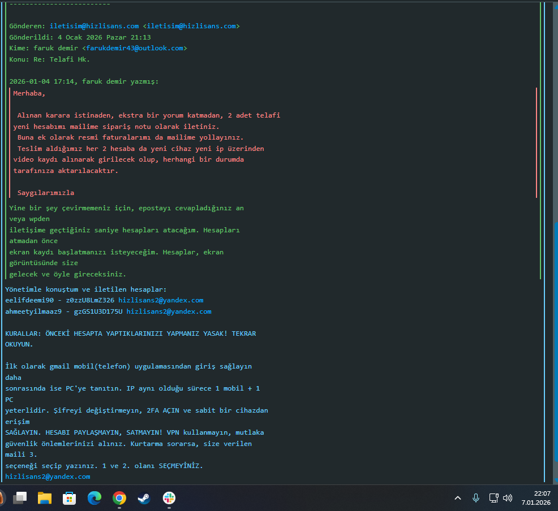Click 'güvenlik önlemlerinizi alınız' line
The height and width of the screenshot is (511, 558).
[128, 444]
